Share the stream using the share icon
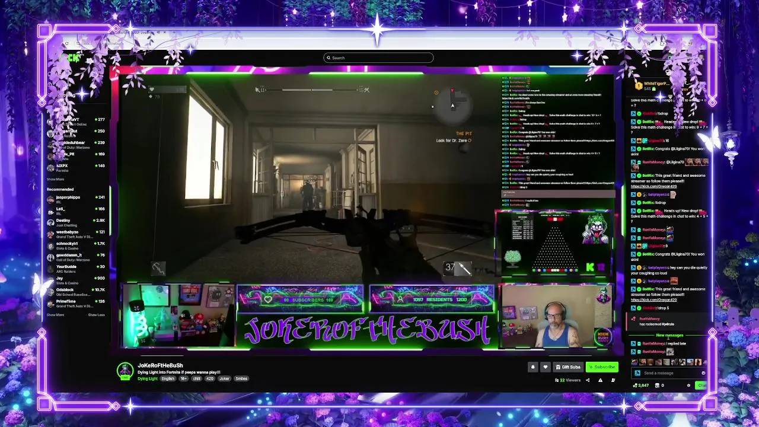Viewport: 759px width, 427px height. coord(588,380)
